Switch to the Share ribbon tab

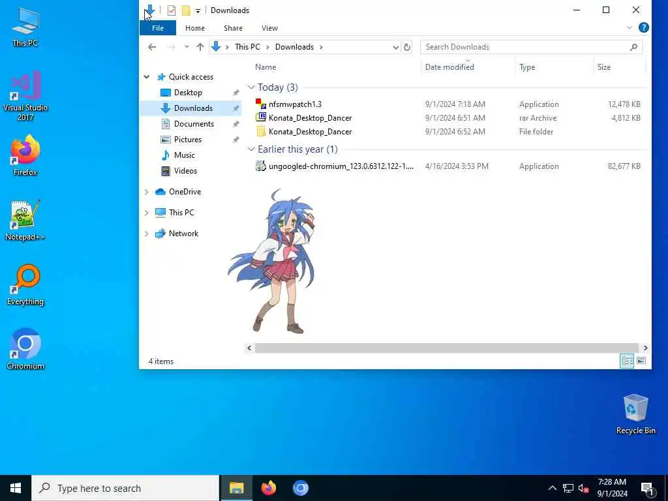point(233,28)
